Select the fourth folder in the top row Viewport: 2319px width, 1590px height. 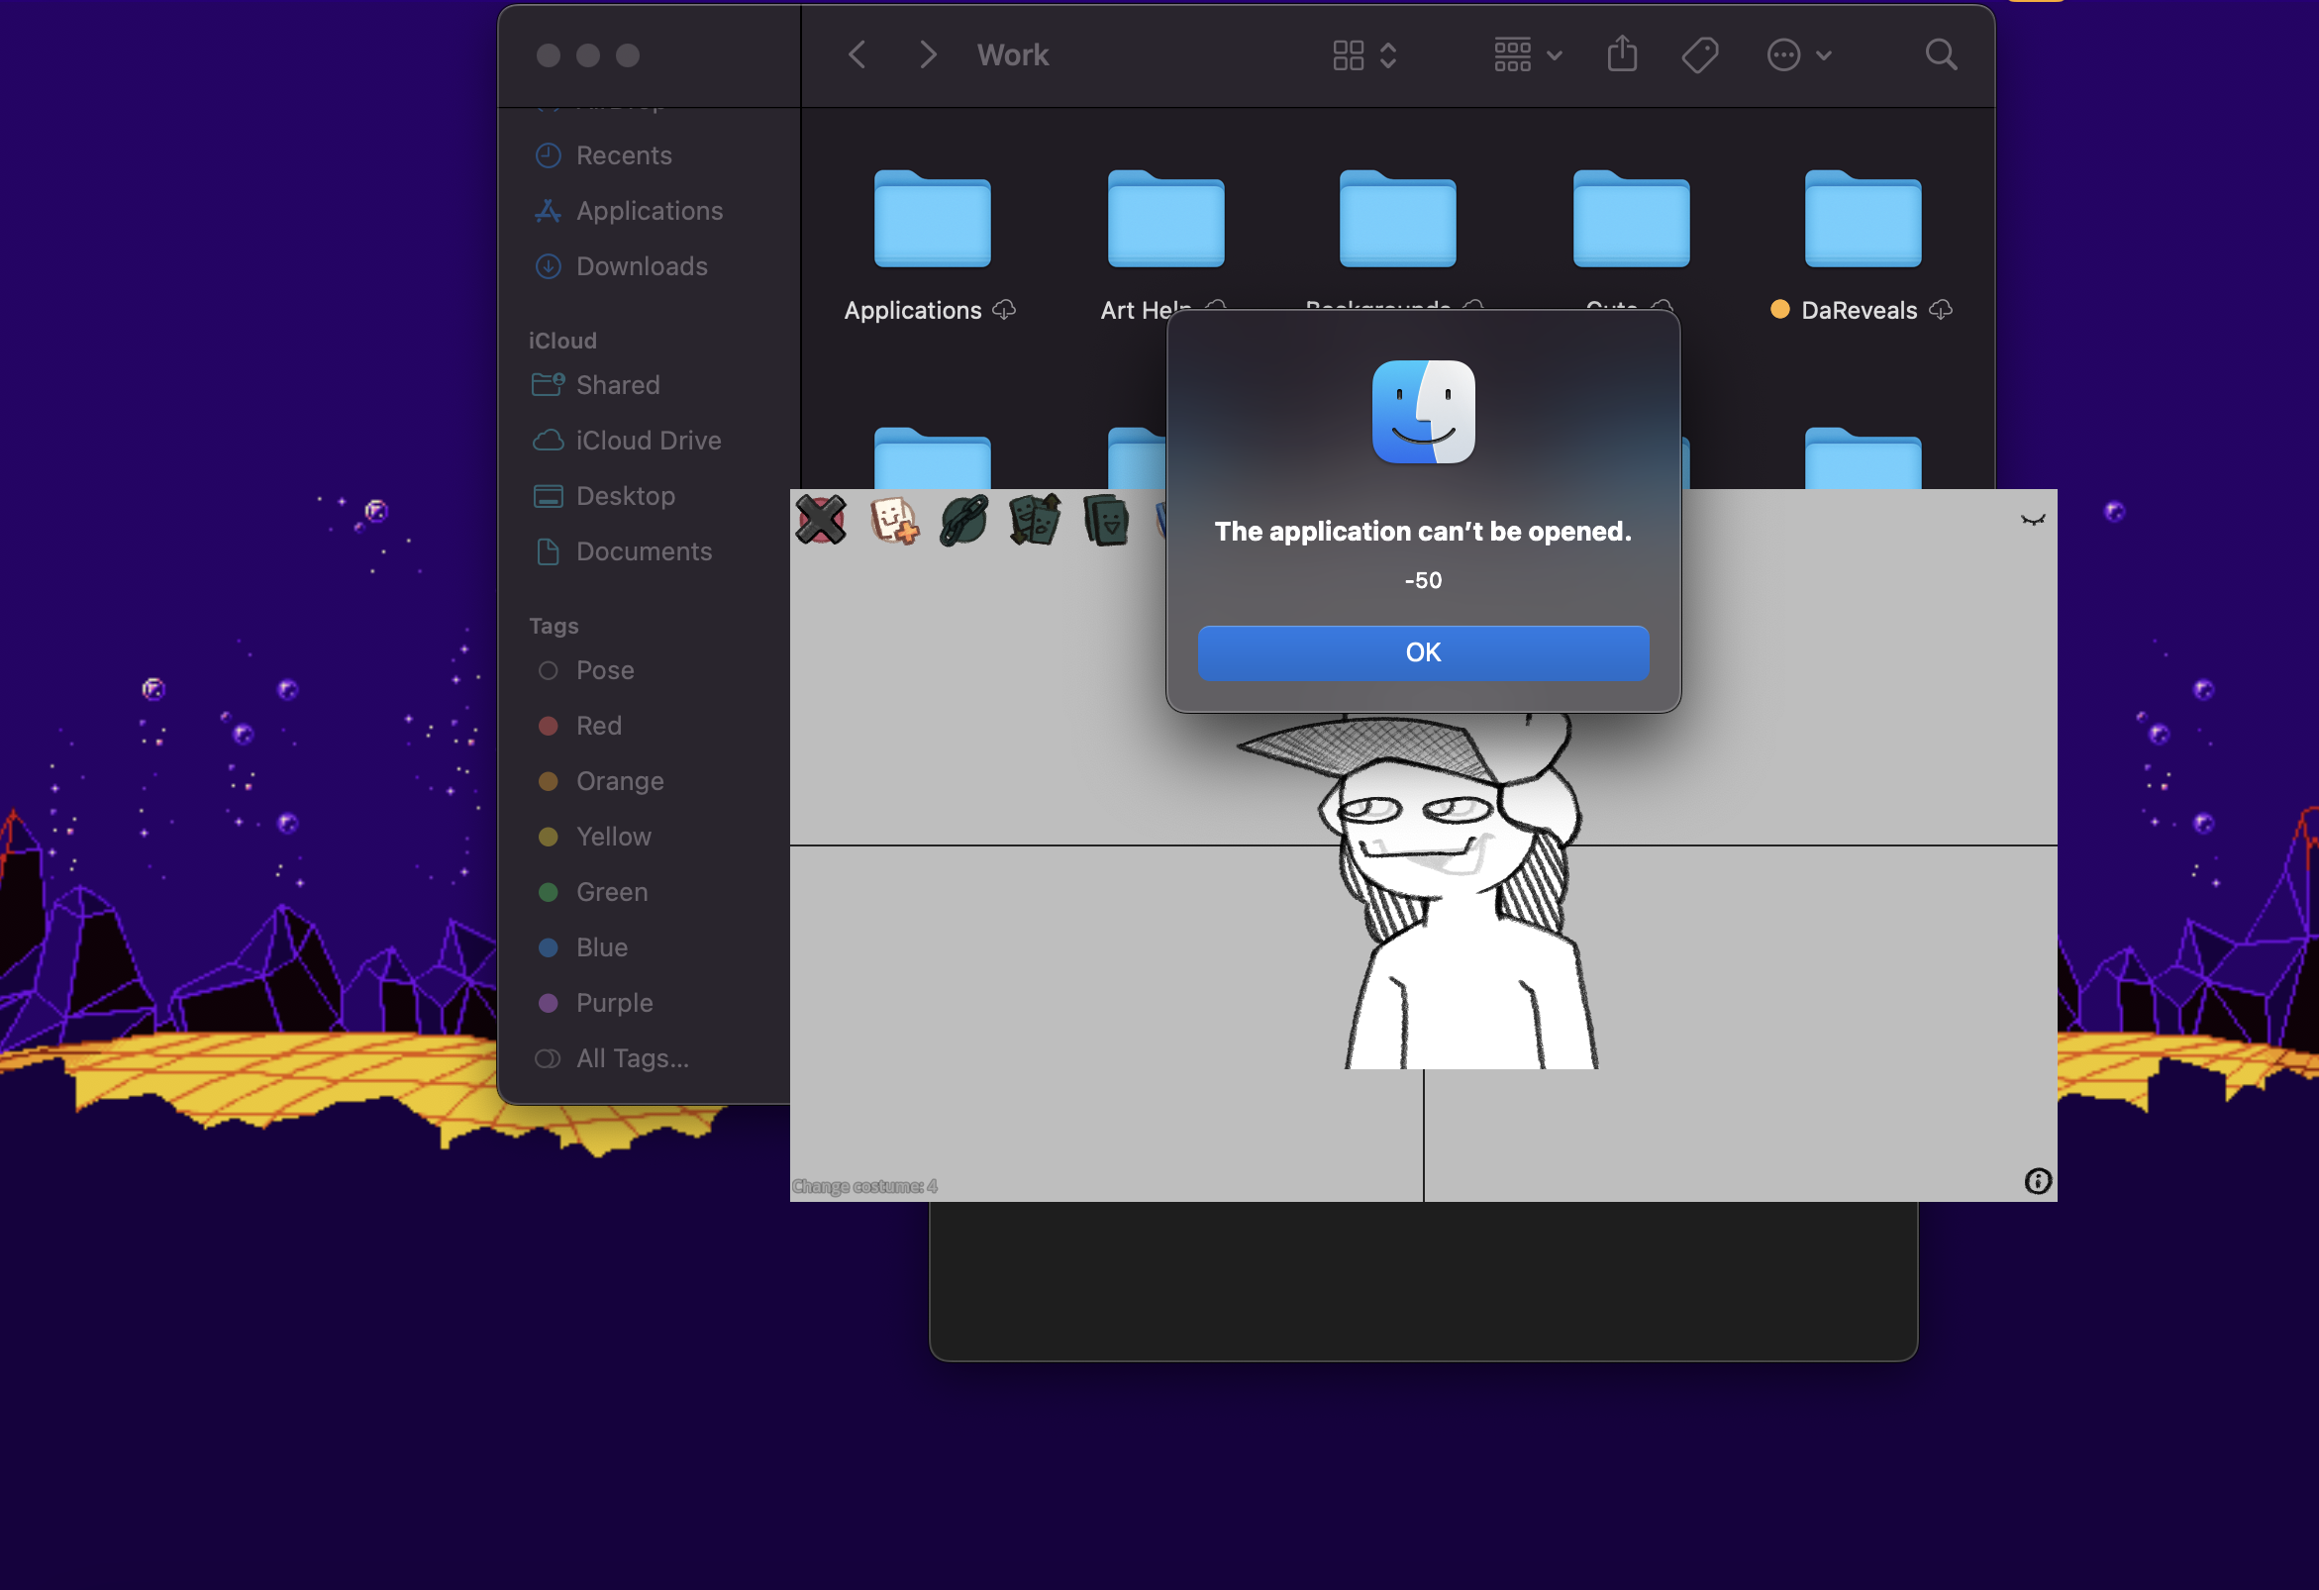(1631, 219)
